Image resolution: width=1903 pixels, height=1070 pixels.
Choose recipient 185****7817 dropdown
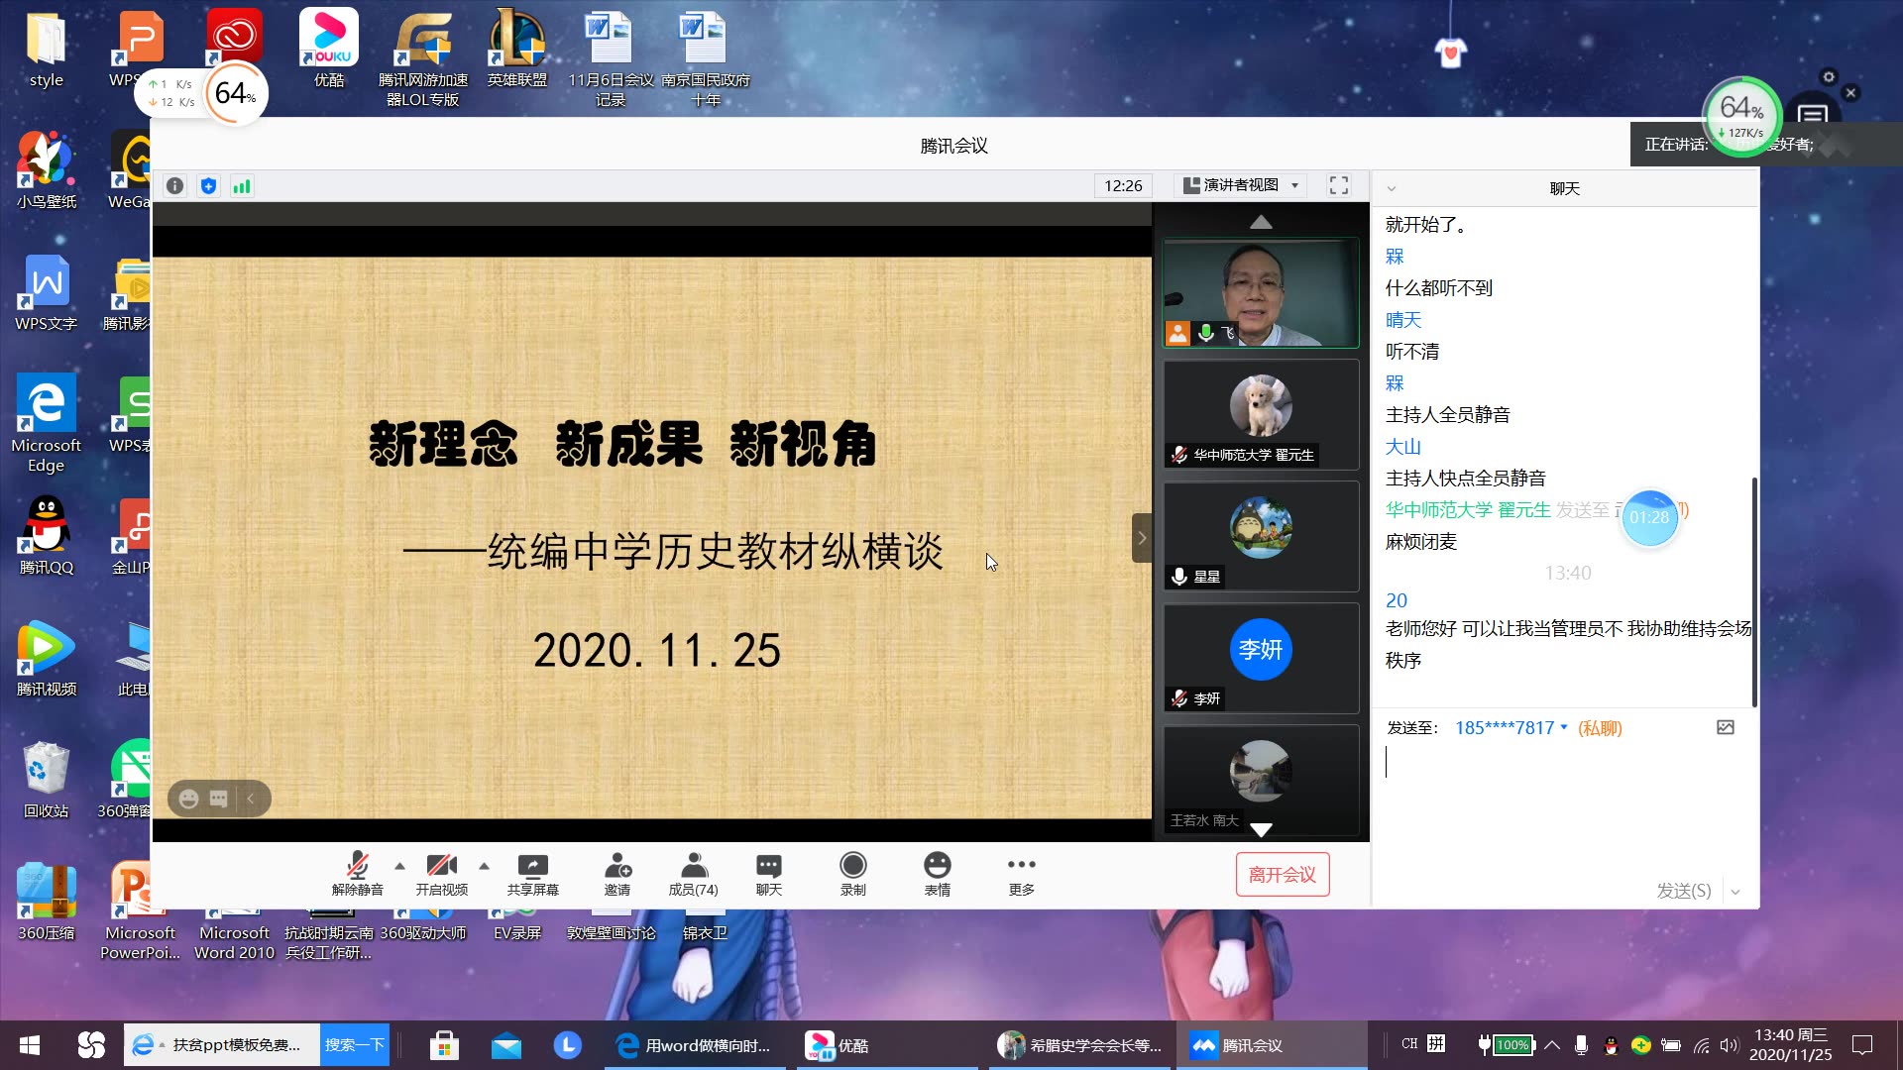(x=1511, y=728)
